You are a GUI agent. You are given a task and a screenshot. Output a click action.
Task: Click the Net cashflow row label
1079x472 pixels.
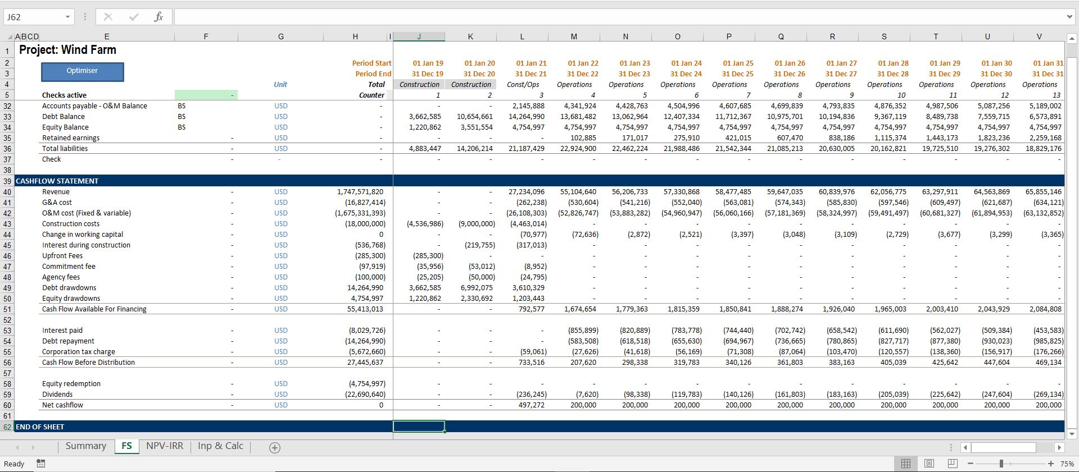coord(62,405)
